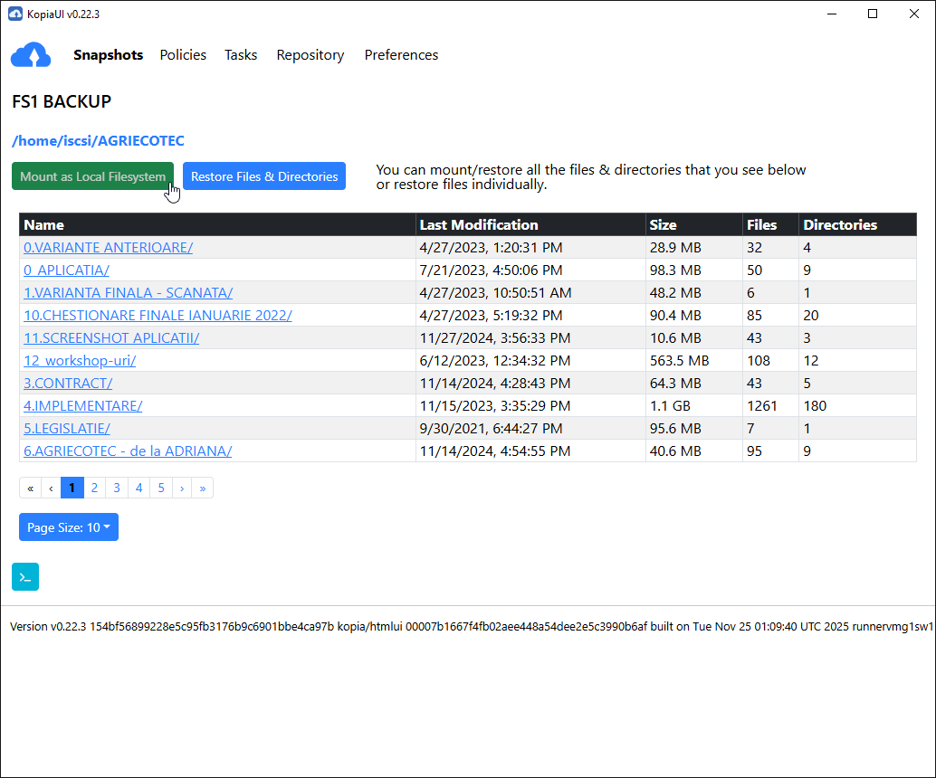Go to page 3 of results
Image resolution: width=936 pixels, height=778 pixels.
pos(117,488)
